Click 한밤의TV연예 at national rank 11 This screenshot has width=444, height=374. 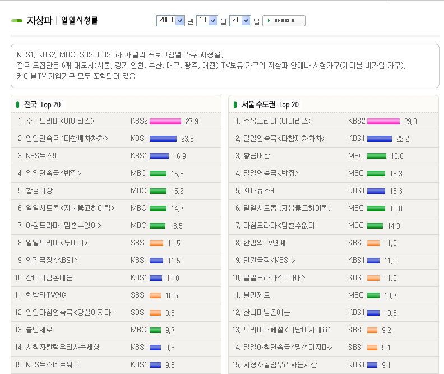47,295
